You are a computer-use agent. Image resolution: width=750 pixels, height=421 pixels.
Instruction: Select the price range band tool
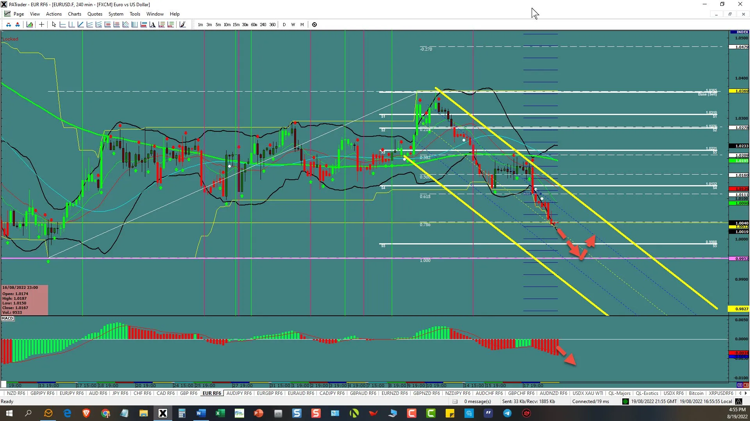pyautogui.click(x=143, y=25)
